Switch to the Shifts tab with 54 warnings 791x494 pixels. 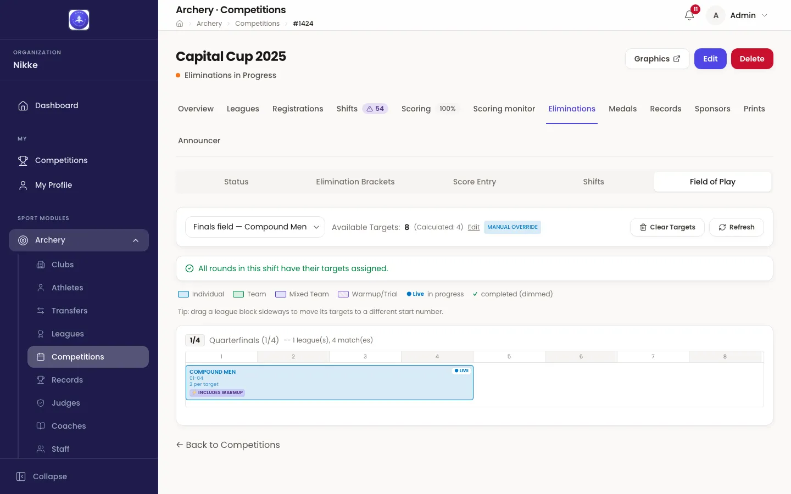pos(363,109)
